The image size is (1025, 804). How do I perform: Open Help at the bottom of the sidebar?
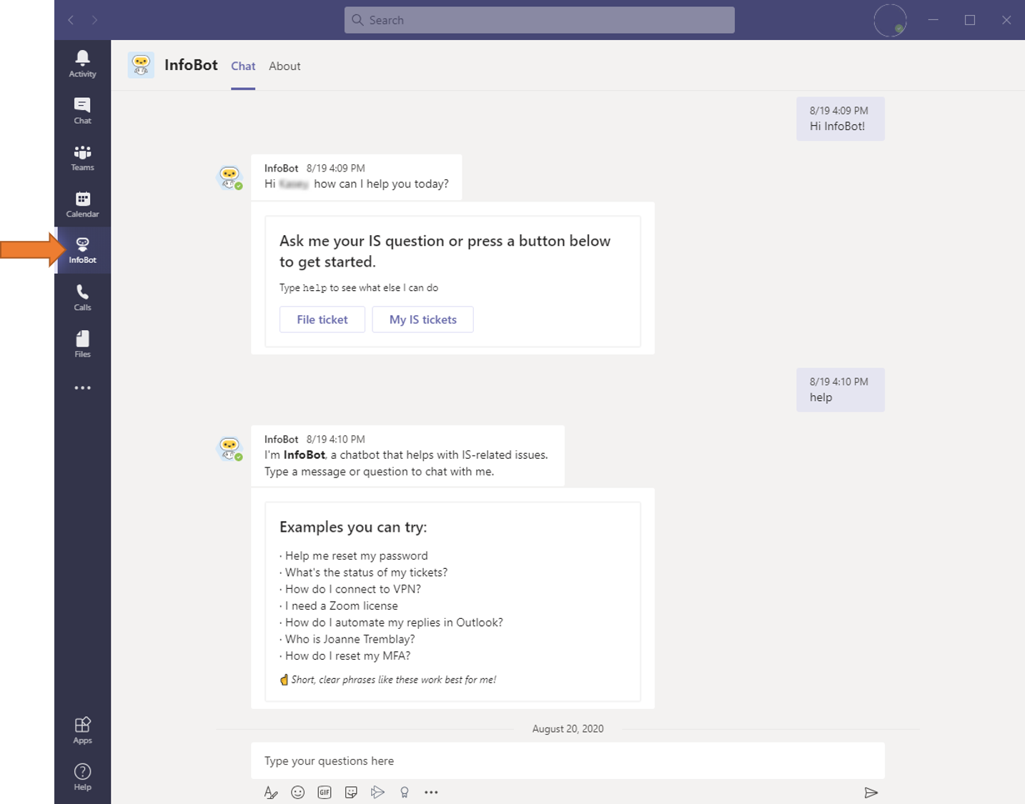click(x=82, y=777)
